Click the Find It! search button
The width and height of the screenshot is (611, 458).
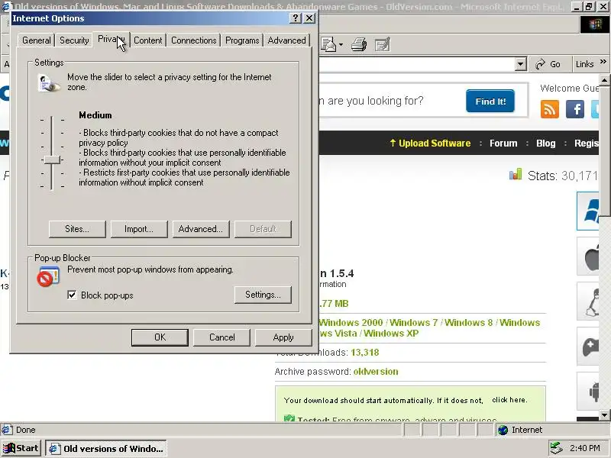point(490,102)
